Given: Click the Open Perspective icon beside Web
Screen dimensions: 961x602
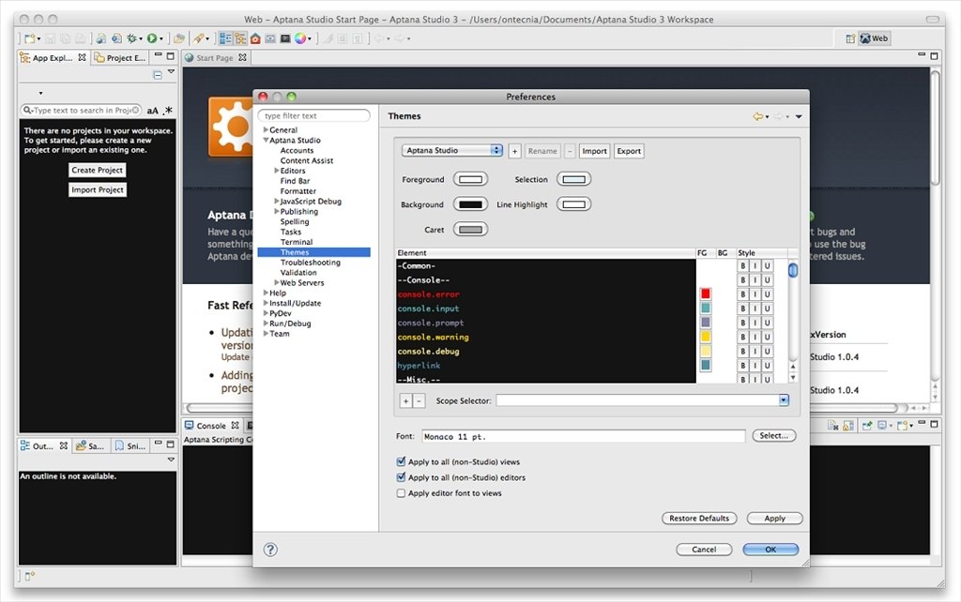Looking at the screenshot, I should (x=850, y=38).
